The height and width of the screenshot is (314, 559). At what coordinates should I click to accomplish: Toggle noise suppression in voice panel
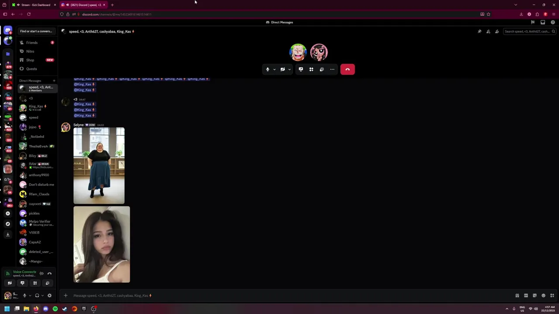[41, 273]
